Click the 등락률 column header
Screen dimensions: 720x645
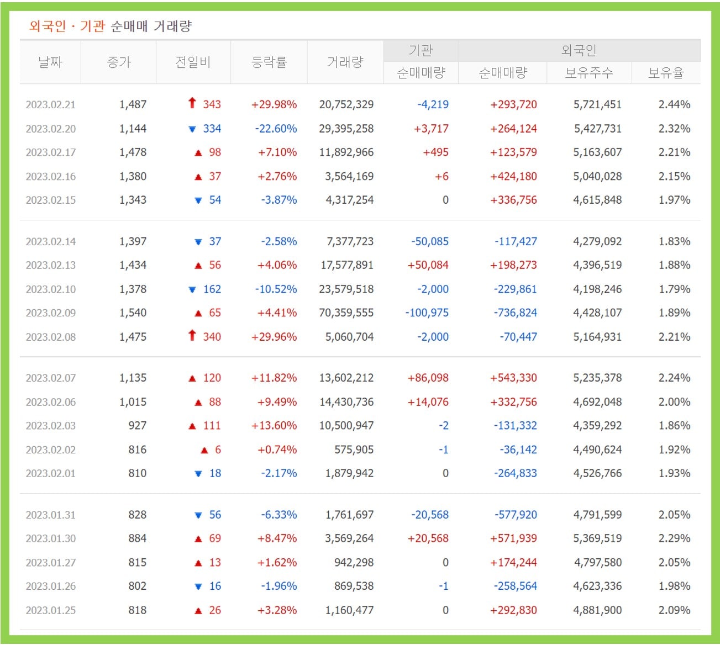[x=269, y=62]
